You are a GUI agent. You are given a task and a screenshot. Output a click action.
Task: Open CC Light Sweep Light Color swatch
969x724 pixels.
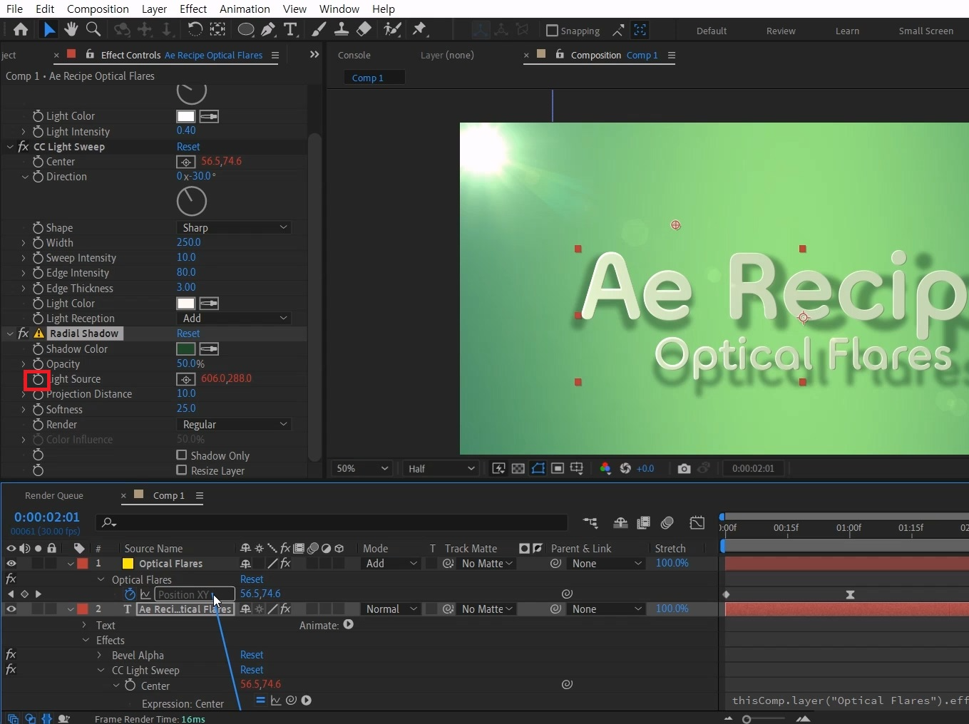(186, 304)
